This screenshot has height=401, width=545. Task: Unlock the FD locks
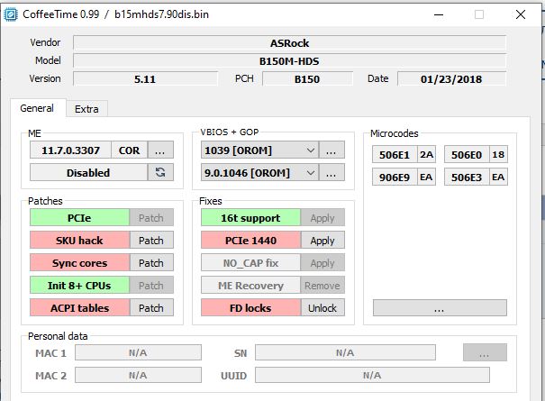pos(322,308)
